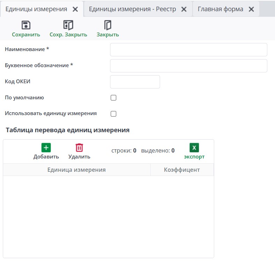Screen dimensions: 275x262
Task: Open the Главная форма tab
Action: click(x=220, y=9)
